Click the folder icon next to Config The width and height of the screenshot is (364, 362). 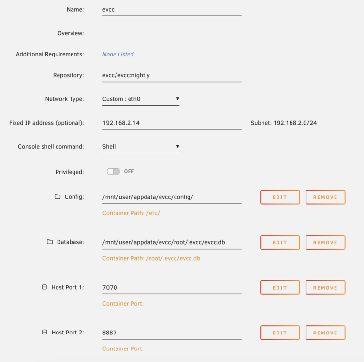pyautogui.click(x=58, y=196)
